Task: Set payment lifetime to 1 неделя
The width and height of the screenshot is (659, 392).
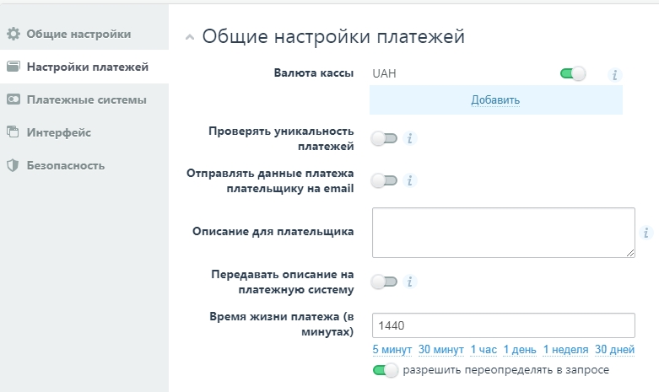Action: coord(564,350)
